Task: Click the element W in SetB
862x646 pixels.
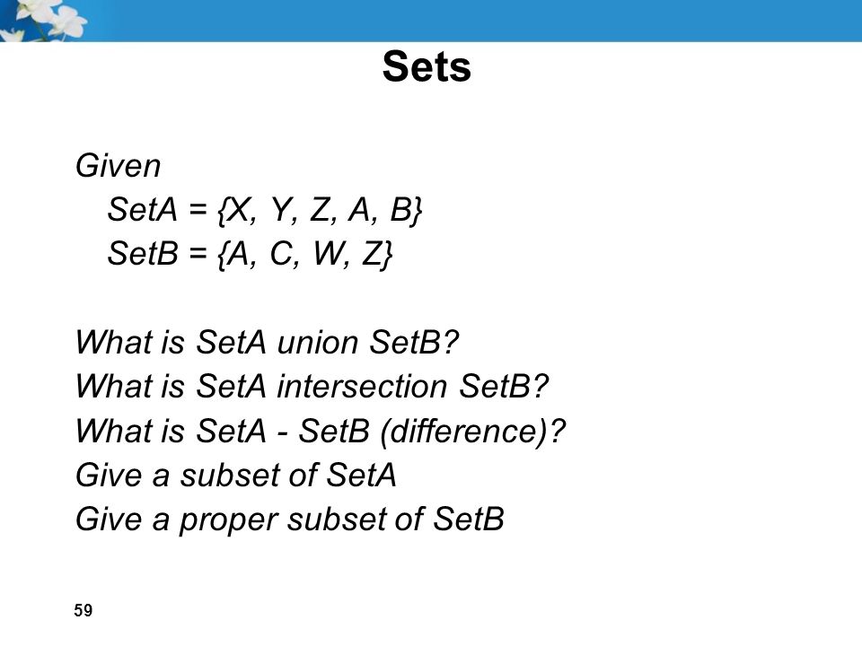Action: [329, 254]
